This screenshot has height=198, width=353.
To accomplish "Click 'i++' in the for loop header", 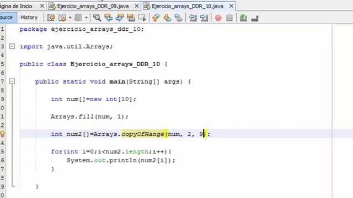I will (158, 152).
